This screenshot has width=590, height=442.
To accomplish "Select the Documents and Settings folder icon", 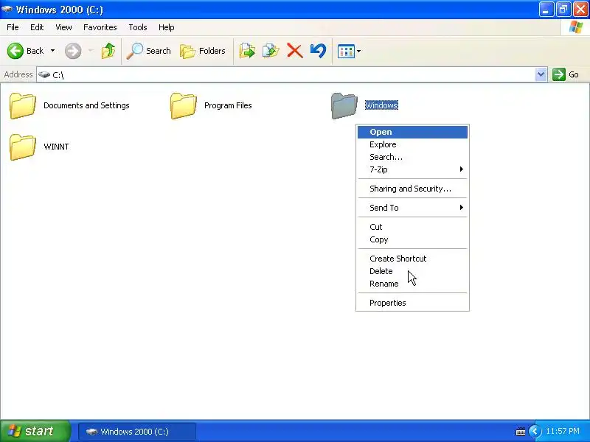I will click(23, 106).
